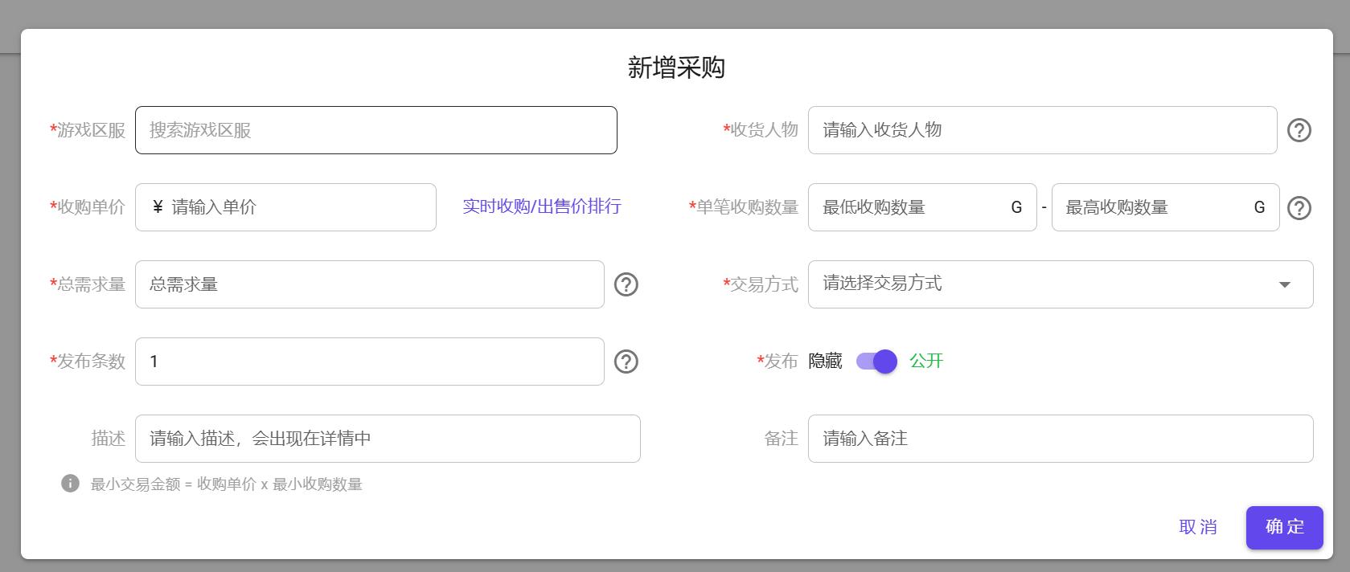Click help icon next to 发布条数 field
1350x572 pixels.
tap(626, 362)
